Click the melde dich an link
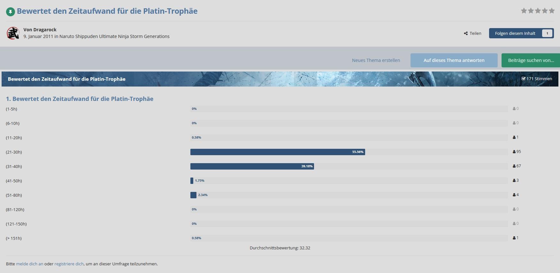The image size is (560, 273). click(29, 264)
